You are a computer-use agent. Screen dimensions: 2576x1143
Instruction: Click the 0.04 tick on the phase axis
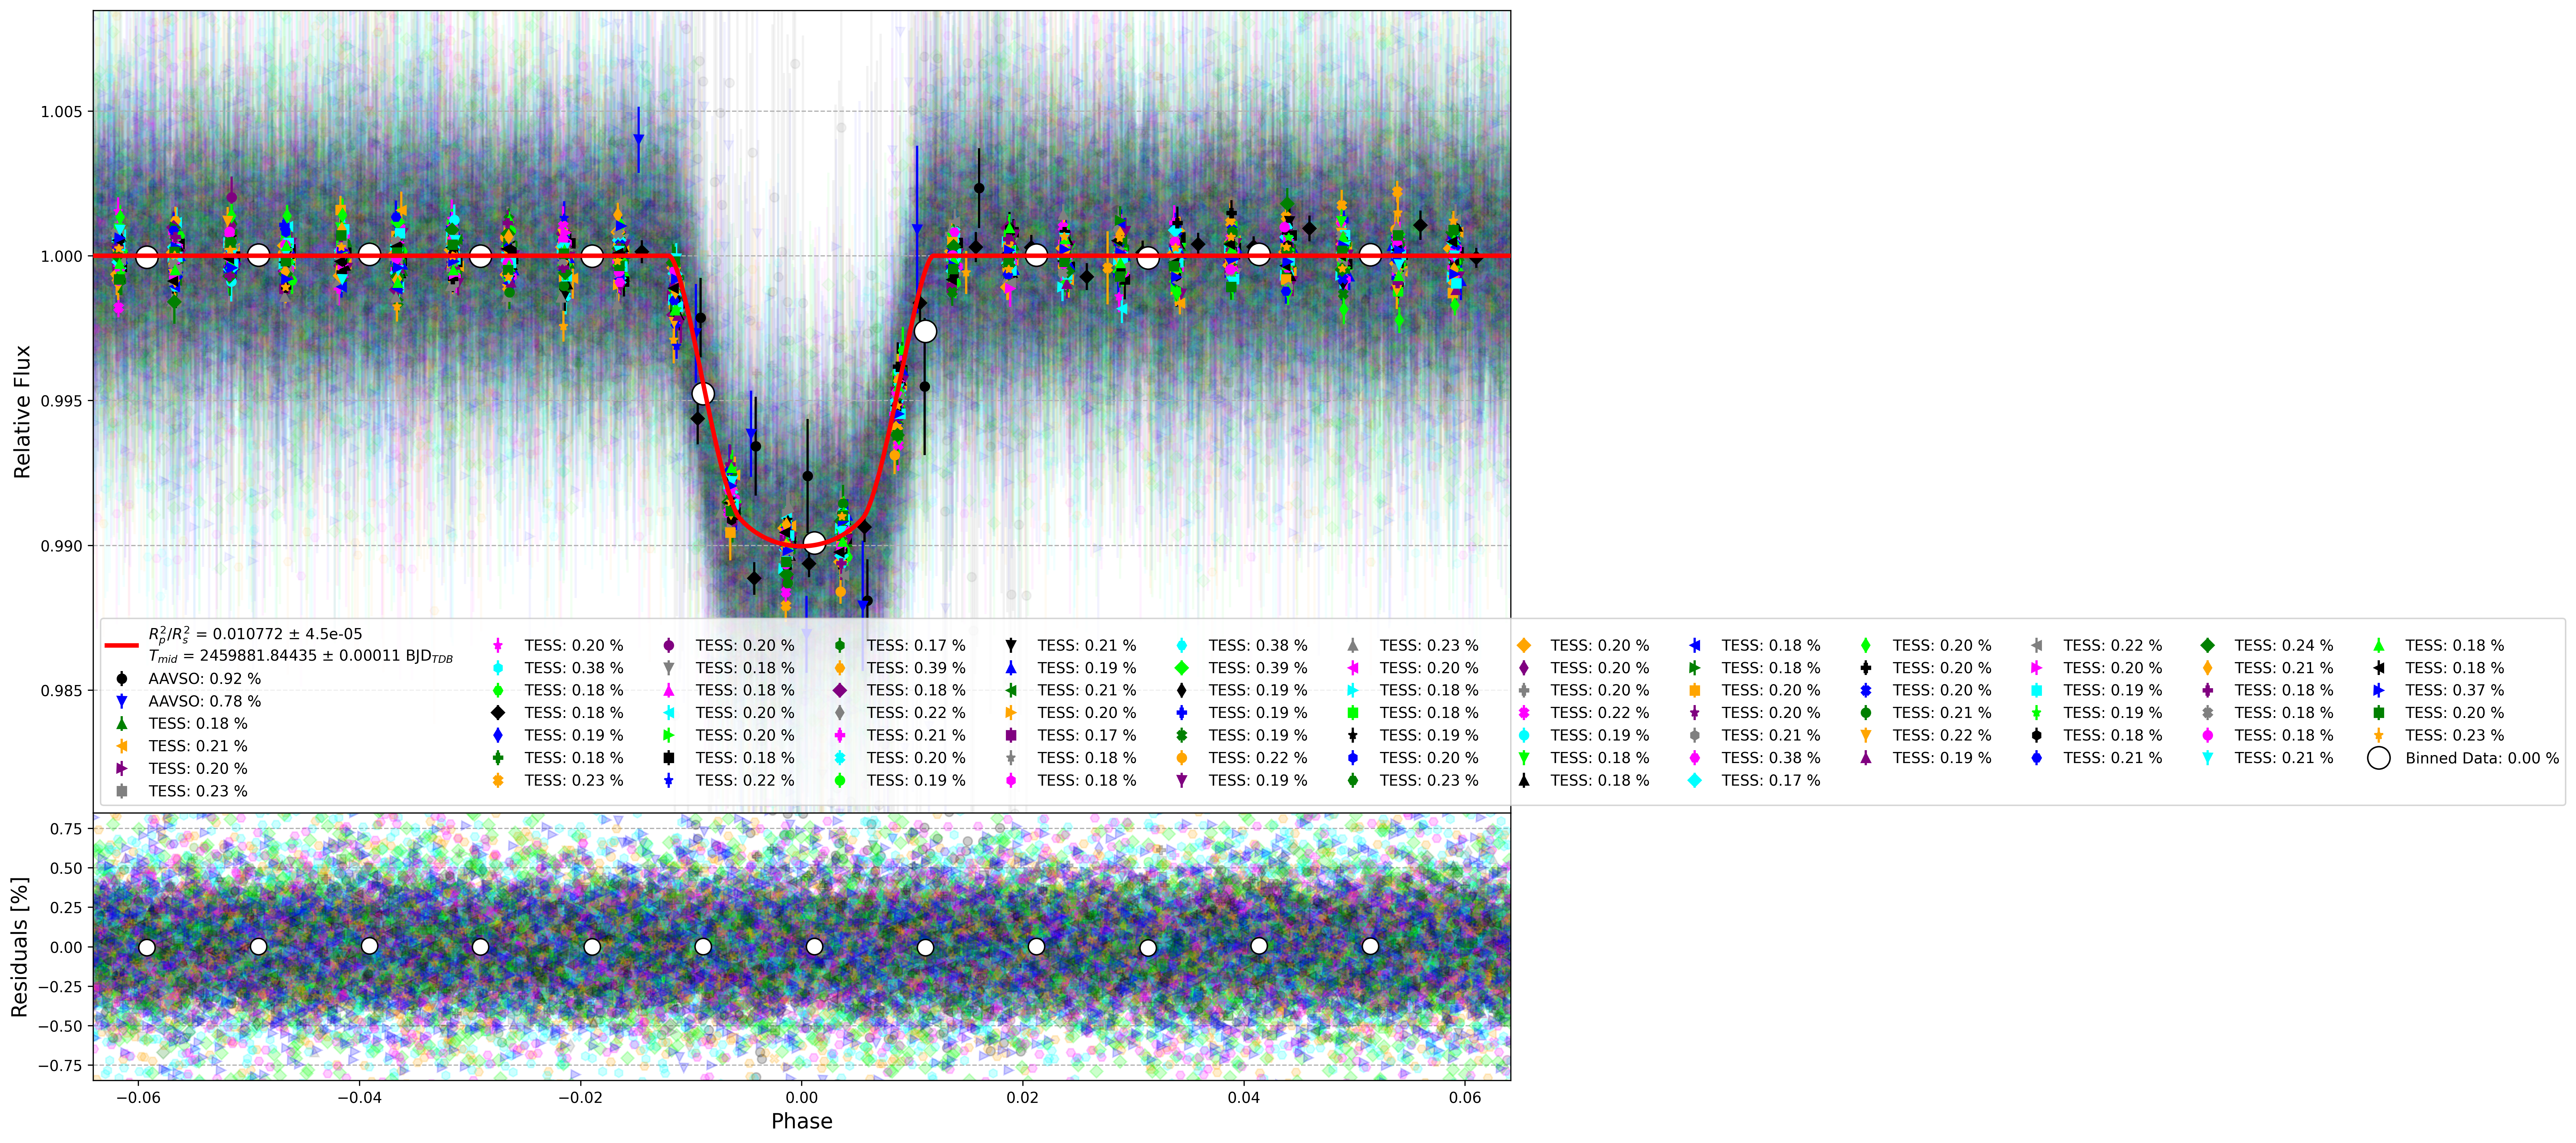1244,1098
